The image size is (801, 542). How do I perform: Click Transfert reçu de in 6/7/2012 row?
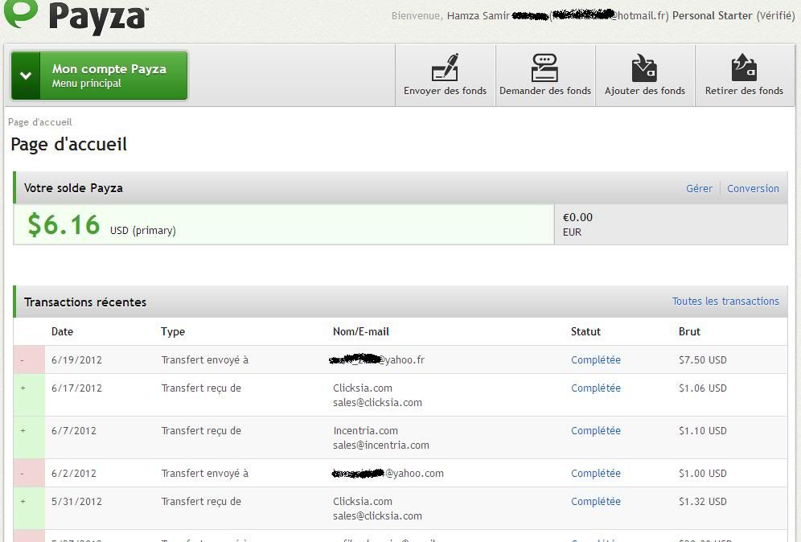click(201, 431)
